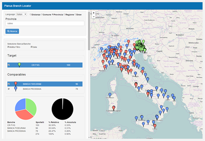The height and width of the screenshot is (141, 205).
Task: Click the red Banca Fideuram pin icon in Comparables
Action: 16,83
